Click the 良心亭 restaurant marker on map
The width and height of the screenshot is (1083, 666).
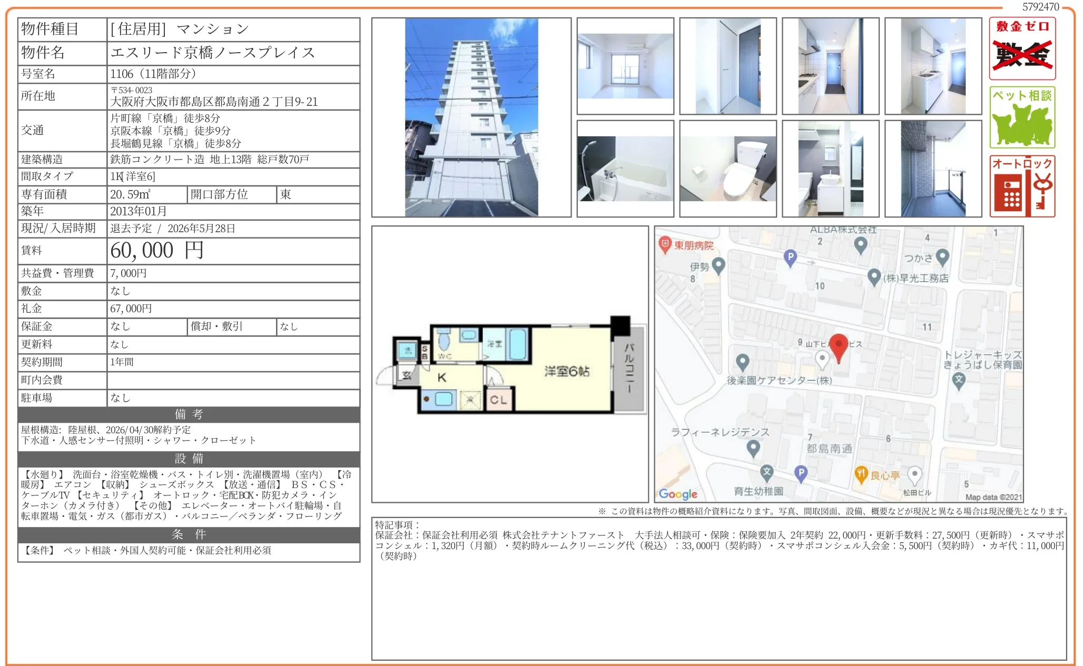click(861, 474)
